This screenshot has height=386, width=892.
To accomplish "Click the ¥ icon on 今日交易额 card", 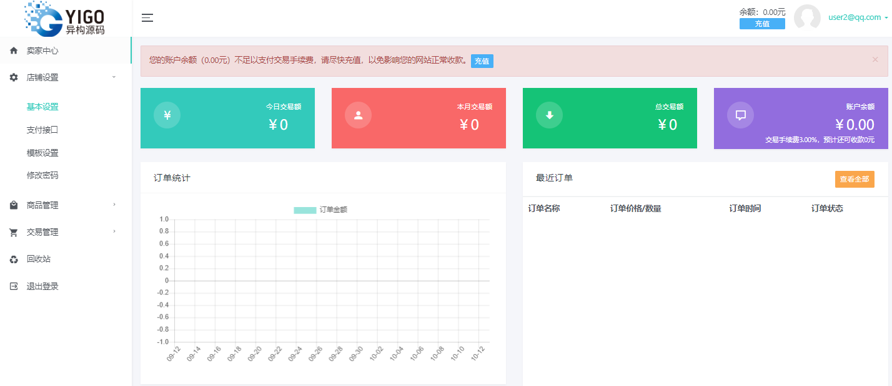I will pos(167,115).
